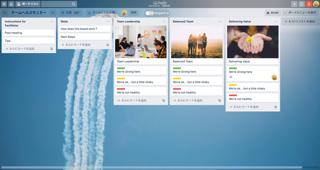Click the search magnifier icon
Image resolution: width=320 pixels, height=170 pixels.
pos(74,4)
